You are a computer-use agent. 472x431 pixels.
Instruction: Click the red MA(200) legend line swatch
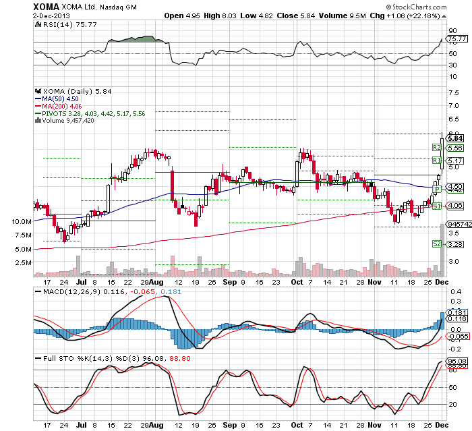pos(38,106)
